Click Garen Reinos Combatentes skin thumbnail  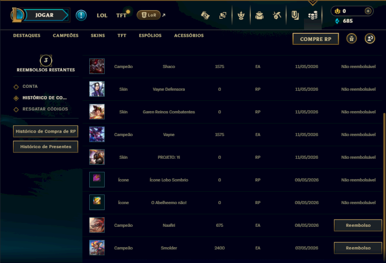tap(97, 111)
